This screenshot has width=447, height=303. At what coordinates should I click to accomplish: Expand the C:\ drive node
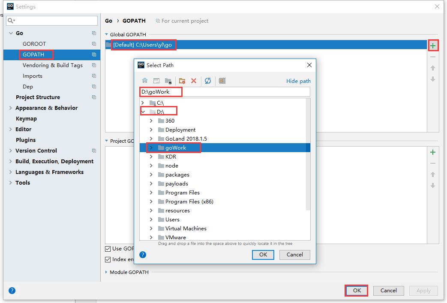tap(143, 103)
